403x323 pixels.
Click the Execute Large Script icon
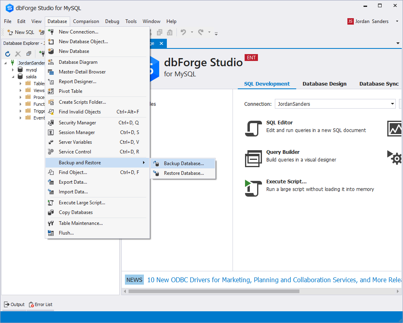tap(51, 203)
